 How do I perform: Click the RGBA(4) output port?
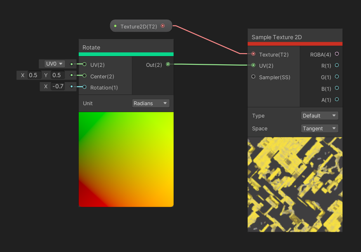point(337,54)
